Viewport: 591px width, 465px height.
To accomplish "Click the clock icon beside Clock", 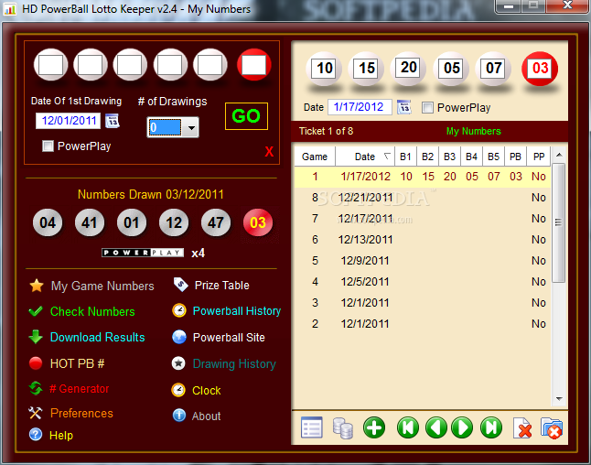I will tap(178, 390).
